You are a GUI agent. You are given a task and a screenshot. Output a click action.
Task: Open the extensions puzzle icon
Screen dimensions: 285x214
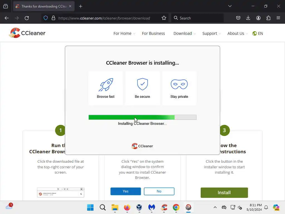[x=268, y=18]
